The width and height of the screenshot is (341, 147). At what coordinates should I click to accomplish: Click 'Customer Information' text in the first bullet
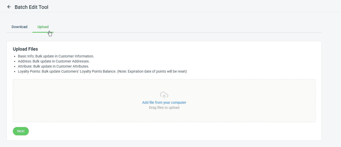[x=76, y=56]
